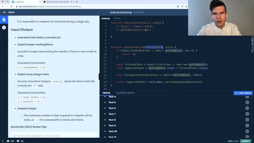Image resolution: width=254 pixels, height=143 pixels.
Task: Click the 'Test 7' row label
Action: coord(112,114)
